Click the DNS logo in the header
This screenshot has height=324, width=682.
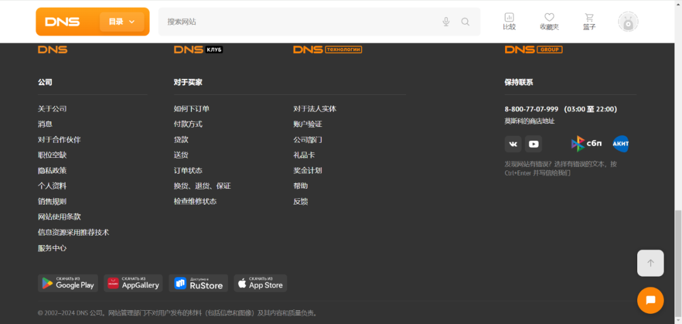click(62, 21)
